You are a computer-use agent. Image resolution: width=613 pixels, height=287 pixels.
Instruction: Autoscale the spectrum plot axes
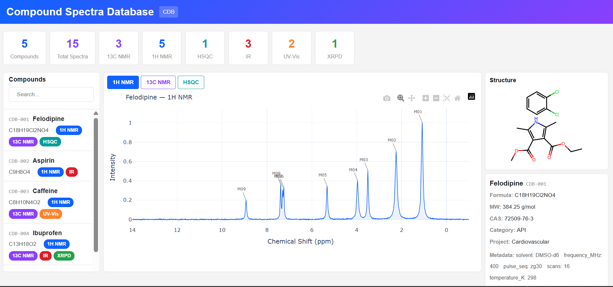click(x=447, y=98)
